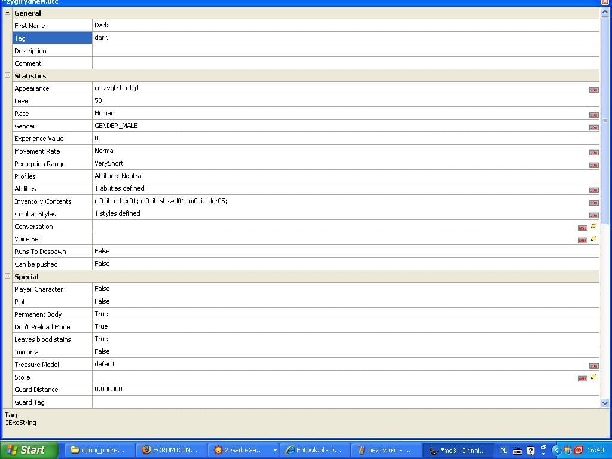The width and height of the screenshot is (612, 459).
Task: Open folder browse icon for Voice Set
Action: pyautogui.click(x=593, y=239)
